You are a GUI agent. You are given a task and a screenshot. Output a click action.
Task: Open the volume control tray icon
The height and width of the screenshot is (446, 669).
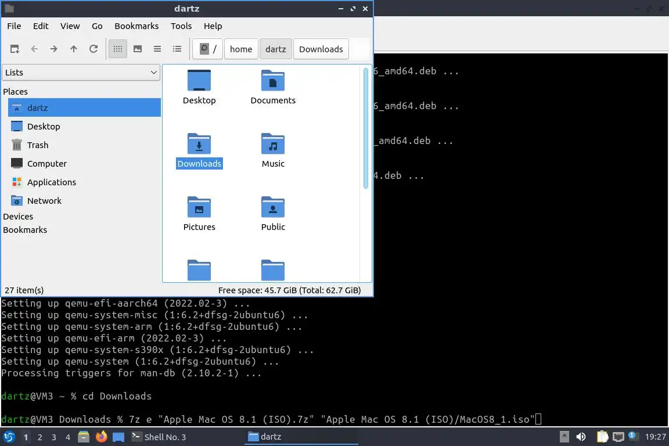[x=581, y=437]
